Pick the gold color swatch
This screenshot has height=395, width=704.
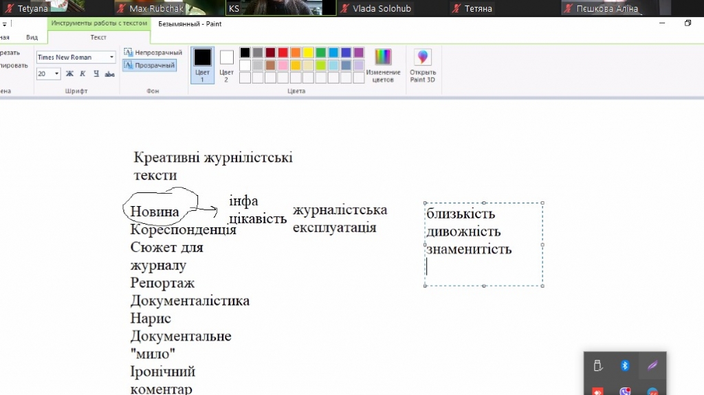click(296, 65)
